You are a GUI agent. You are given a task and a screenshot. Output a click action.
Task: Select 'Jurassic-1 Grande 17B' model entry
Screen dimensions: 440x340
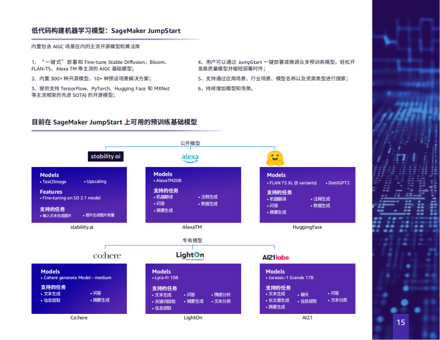(290, 277)
